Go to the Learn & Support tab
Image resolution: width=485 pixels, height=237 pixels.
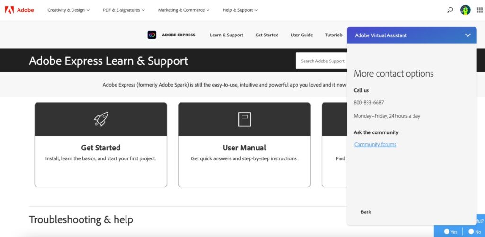[x=226, y=35]
